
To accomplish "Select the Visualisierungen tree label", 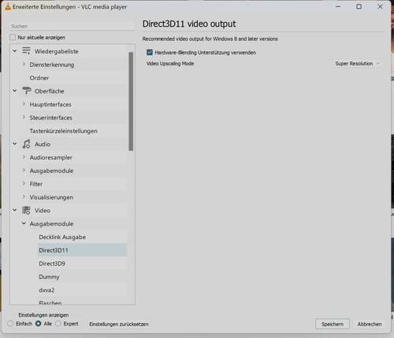I will coord(51,197).
